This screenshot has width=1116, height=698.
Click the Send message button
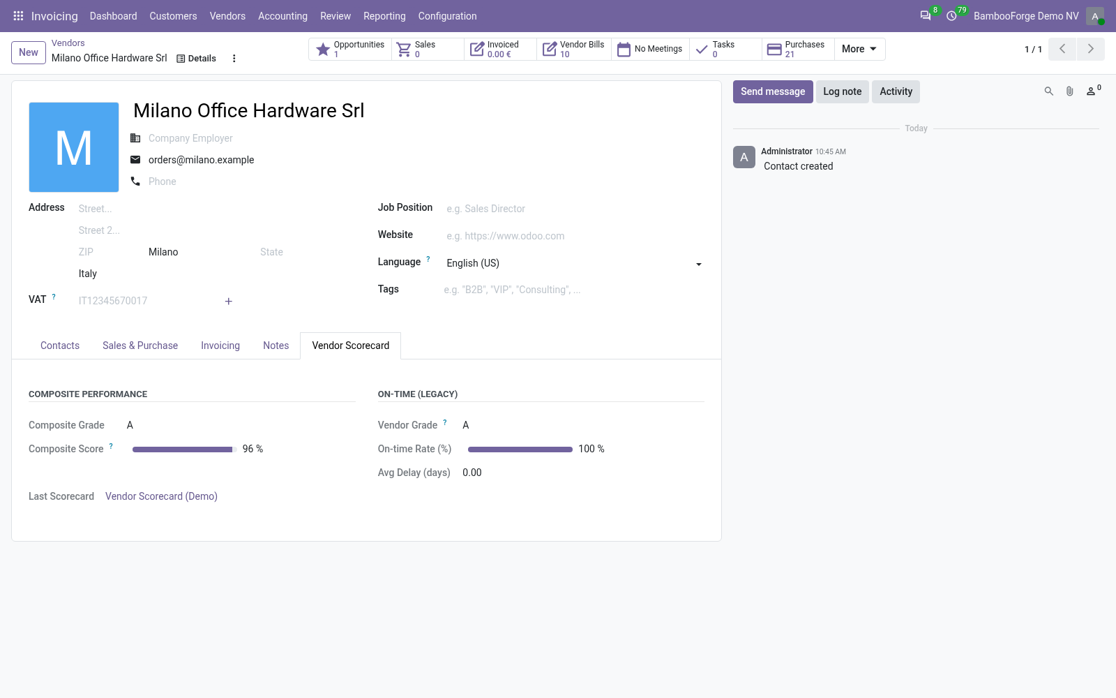(x=773, y=91)
